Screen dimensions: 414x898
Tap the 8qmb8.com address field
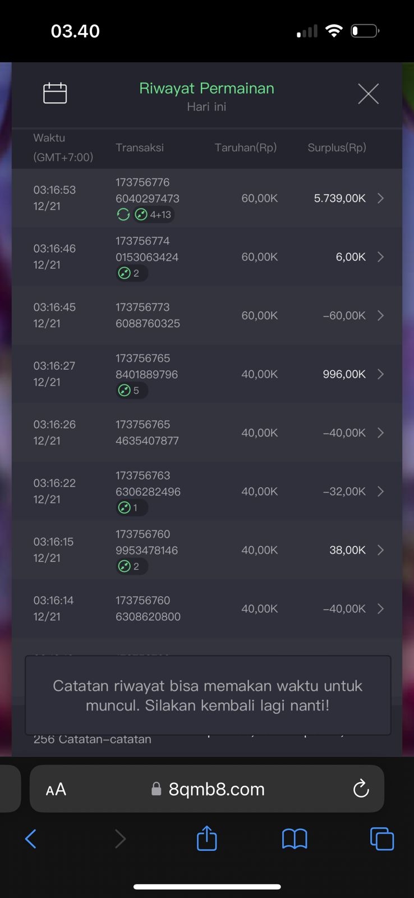pos(217,789)
